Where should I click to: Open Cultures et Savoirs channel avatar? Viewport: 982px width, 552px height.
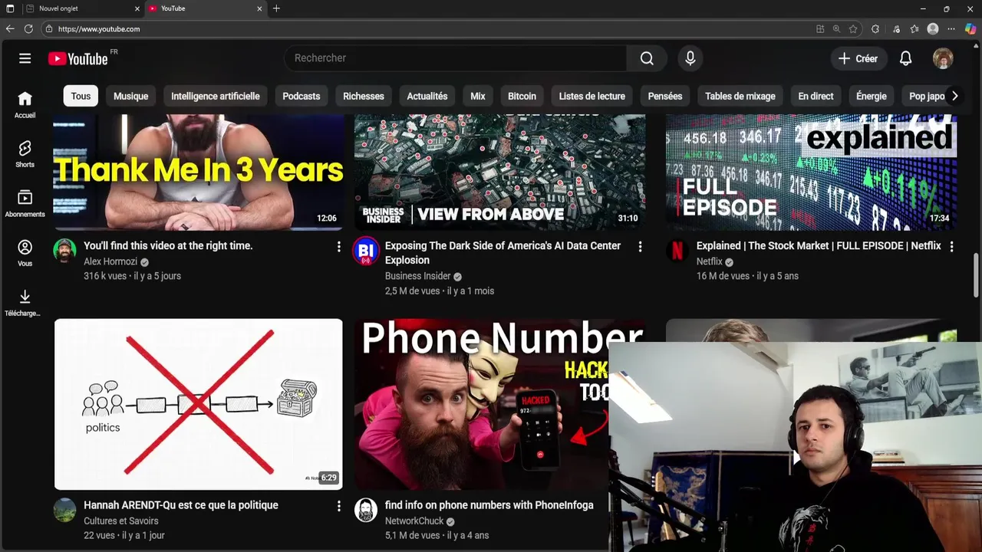point(65,510)
